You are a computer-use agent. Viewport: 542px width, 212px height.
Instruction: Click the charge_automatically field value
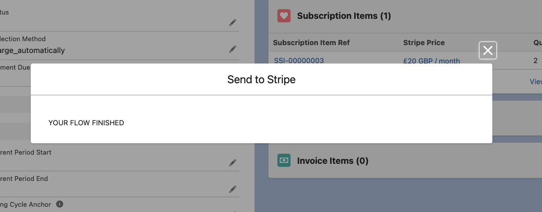tap(33, 50)
